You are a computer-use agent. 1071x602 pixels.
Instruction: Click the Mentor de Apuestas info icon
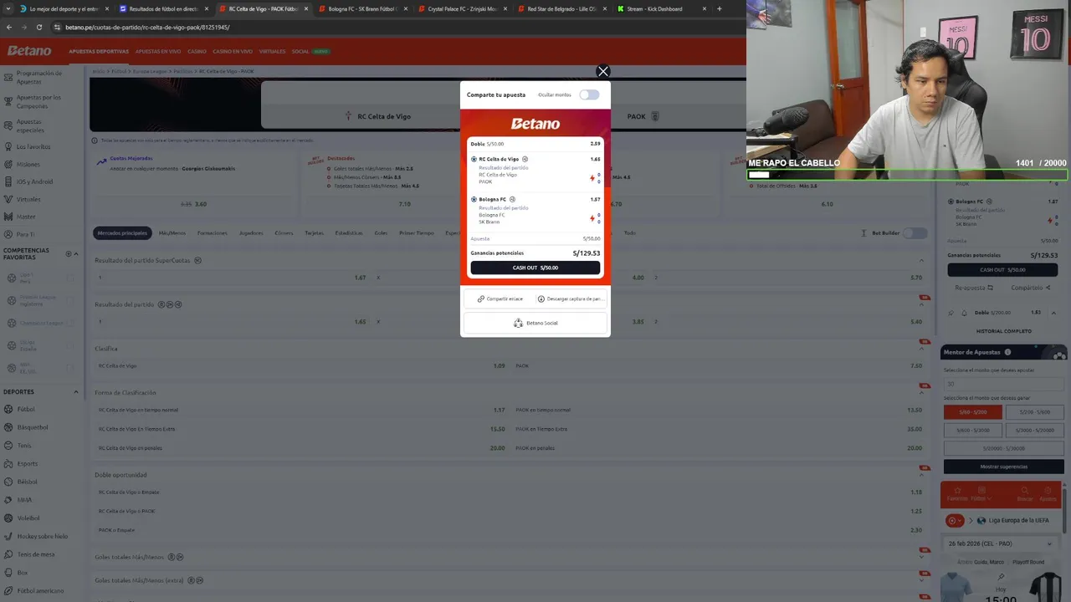pos(1007,352)
